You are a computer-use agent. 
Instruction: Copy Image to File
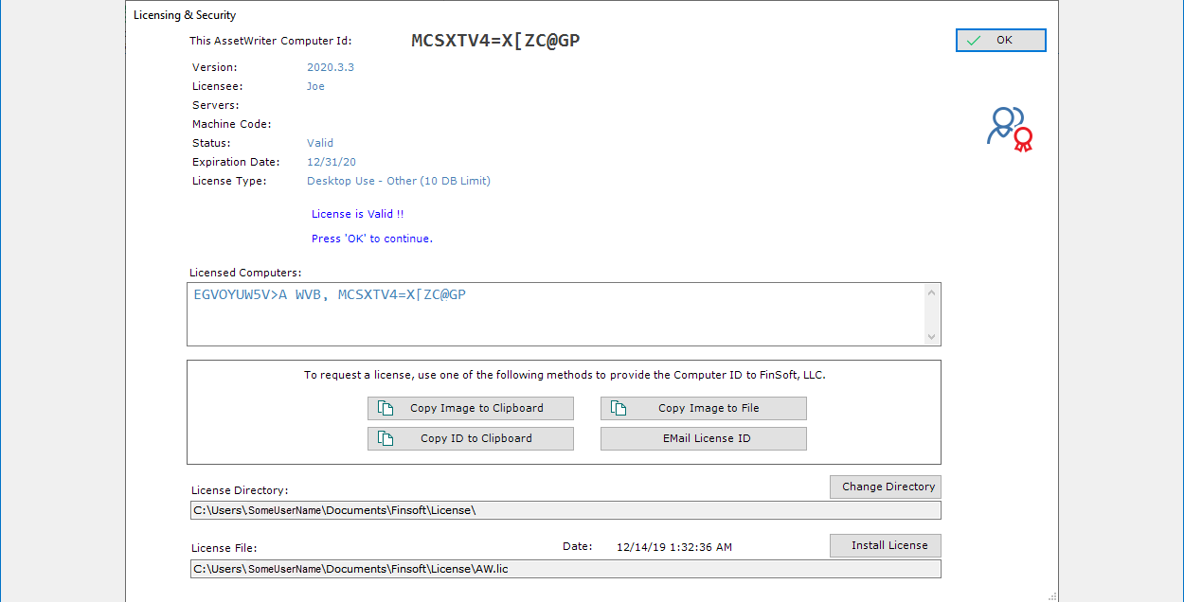[704, 408]
